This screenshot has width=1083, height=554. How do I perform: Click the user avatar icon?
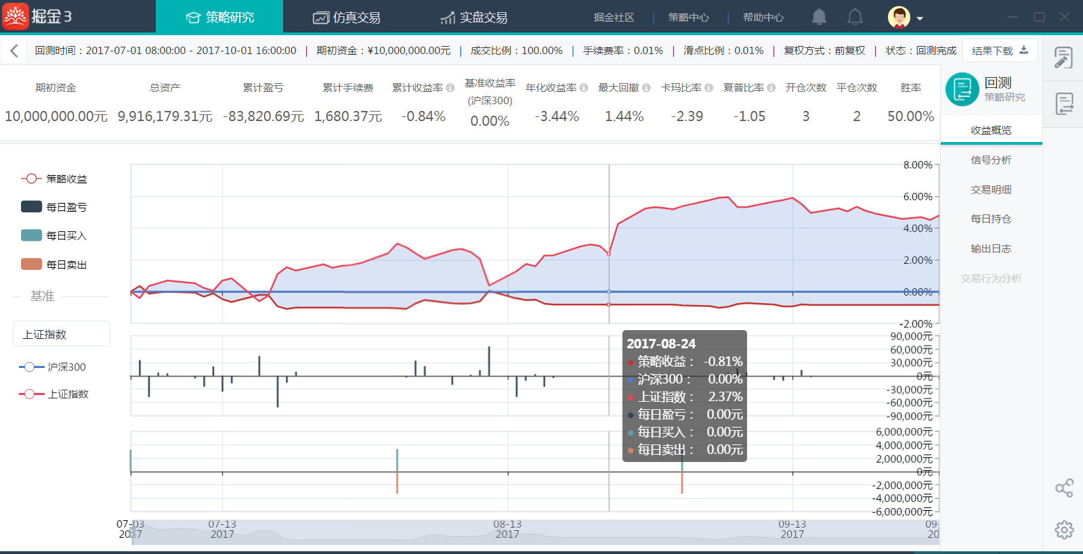pyautogui.click(x=899, y=18)
